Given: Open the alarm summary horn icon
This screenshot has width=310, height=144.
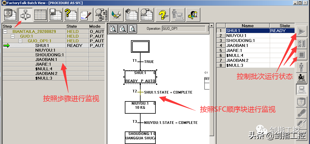Looking at the screenshot, I should click(x=132, y=14).
